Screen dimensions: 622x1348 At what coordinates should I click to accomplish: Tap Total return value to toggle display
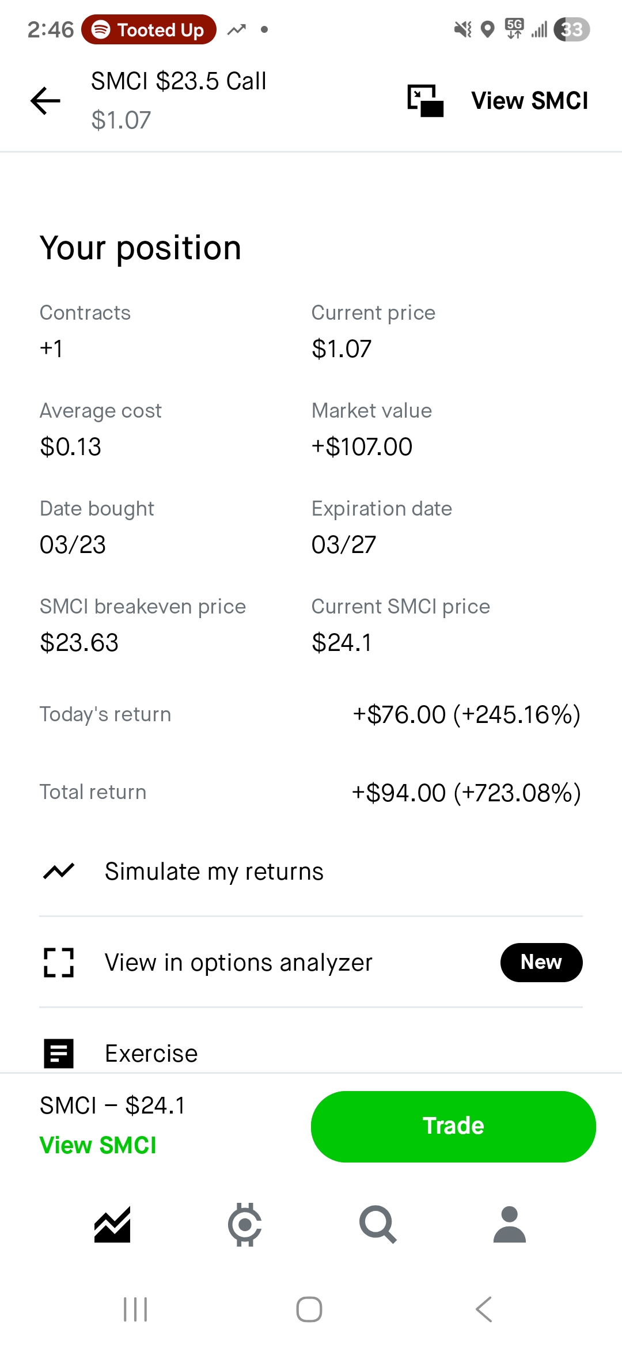pos(466,793)
